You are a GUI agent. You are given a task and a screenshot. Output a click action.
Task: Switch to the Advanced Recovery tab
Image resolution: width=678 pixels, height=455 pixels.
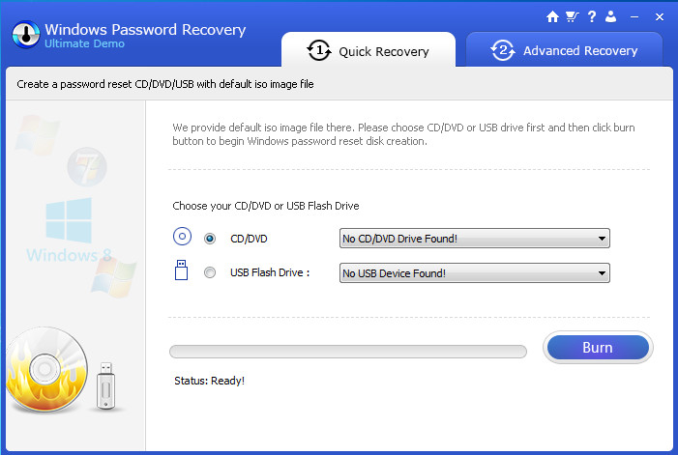564,50
